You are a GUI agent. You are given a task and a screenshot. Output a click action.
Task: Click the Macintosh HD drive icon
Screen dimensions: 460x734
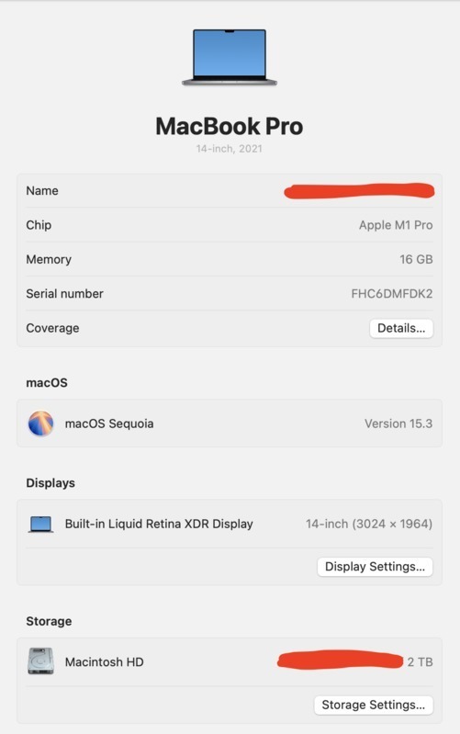click(x=40, y=661)
